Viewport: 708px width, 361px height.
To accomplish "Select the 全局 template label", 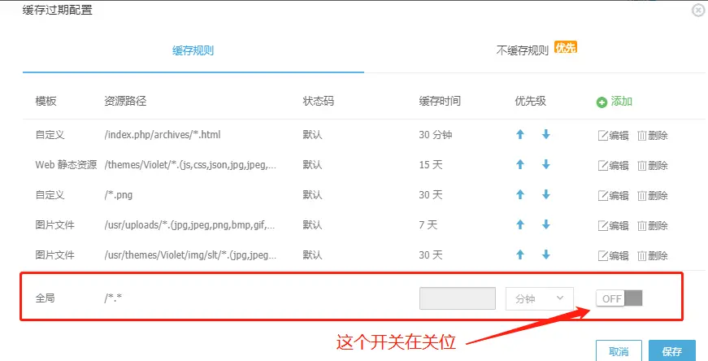I will [46, 298].
